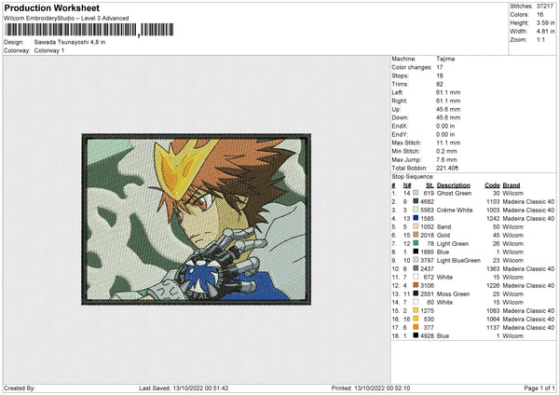Select the Colorway 1 value
This screenshot has height=395, width=559.
click(x=49, y=50)
